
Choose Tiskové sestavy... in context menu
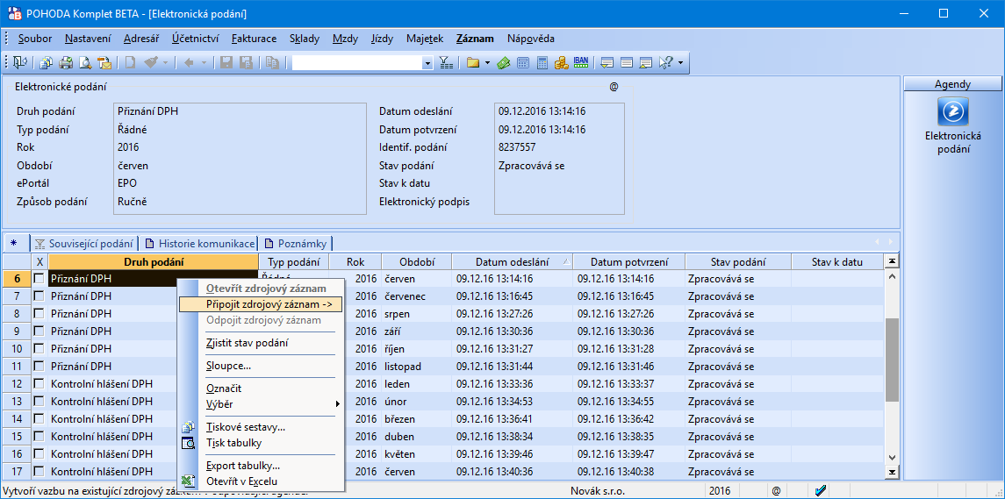click(x=261, y=427)
